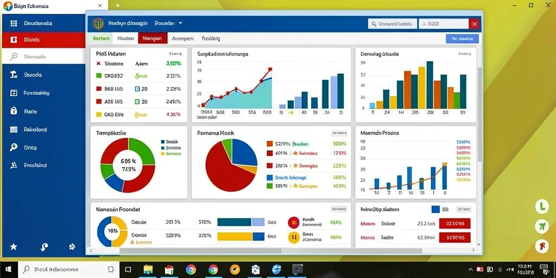Image resolution: width=556 pixels, height=278 pixels.
Task: Click the green L circle on right edge
Action: [x=542, y=207]
